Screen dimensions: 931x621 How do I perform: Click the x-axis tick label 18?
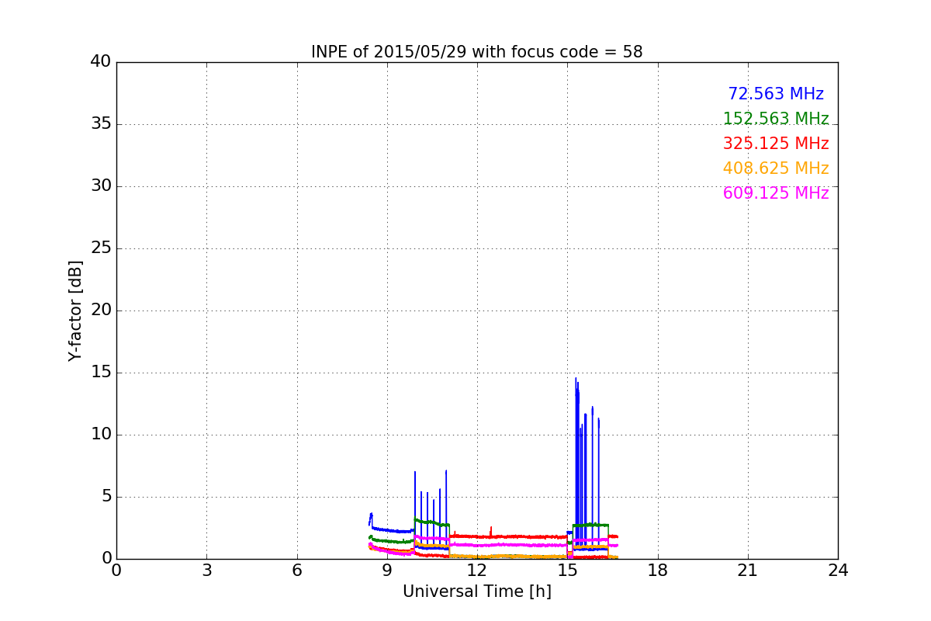(x=658, y=571)
